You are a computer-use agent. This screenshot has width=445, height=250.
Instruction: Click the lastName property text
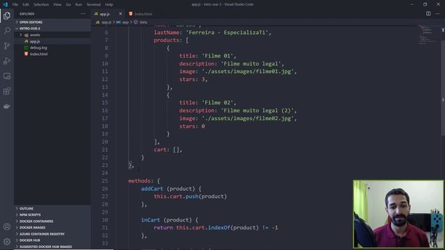coord(166,33)
